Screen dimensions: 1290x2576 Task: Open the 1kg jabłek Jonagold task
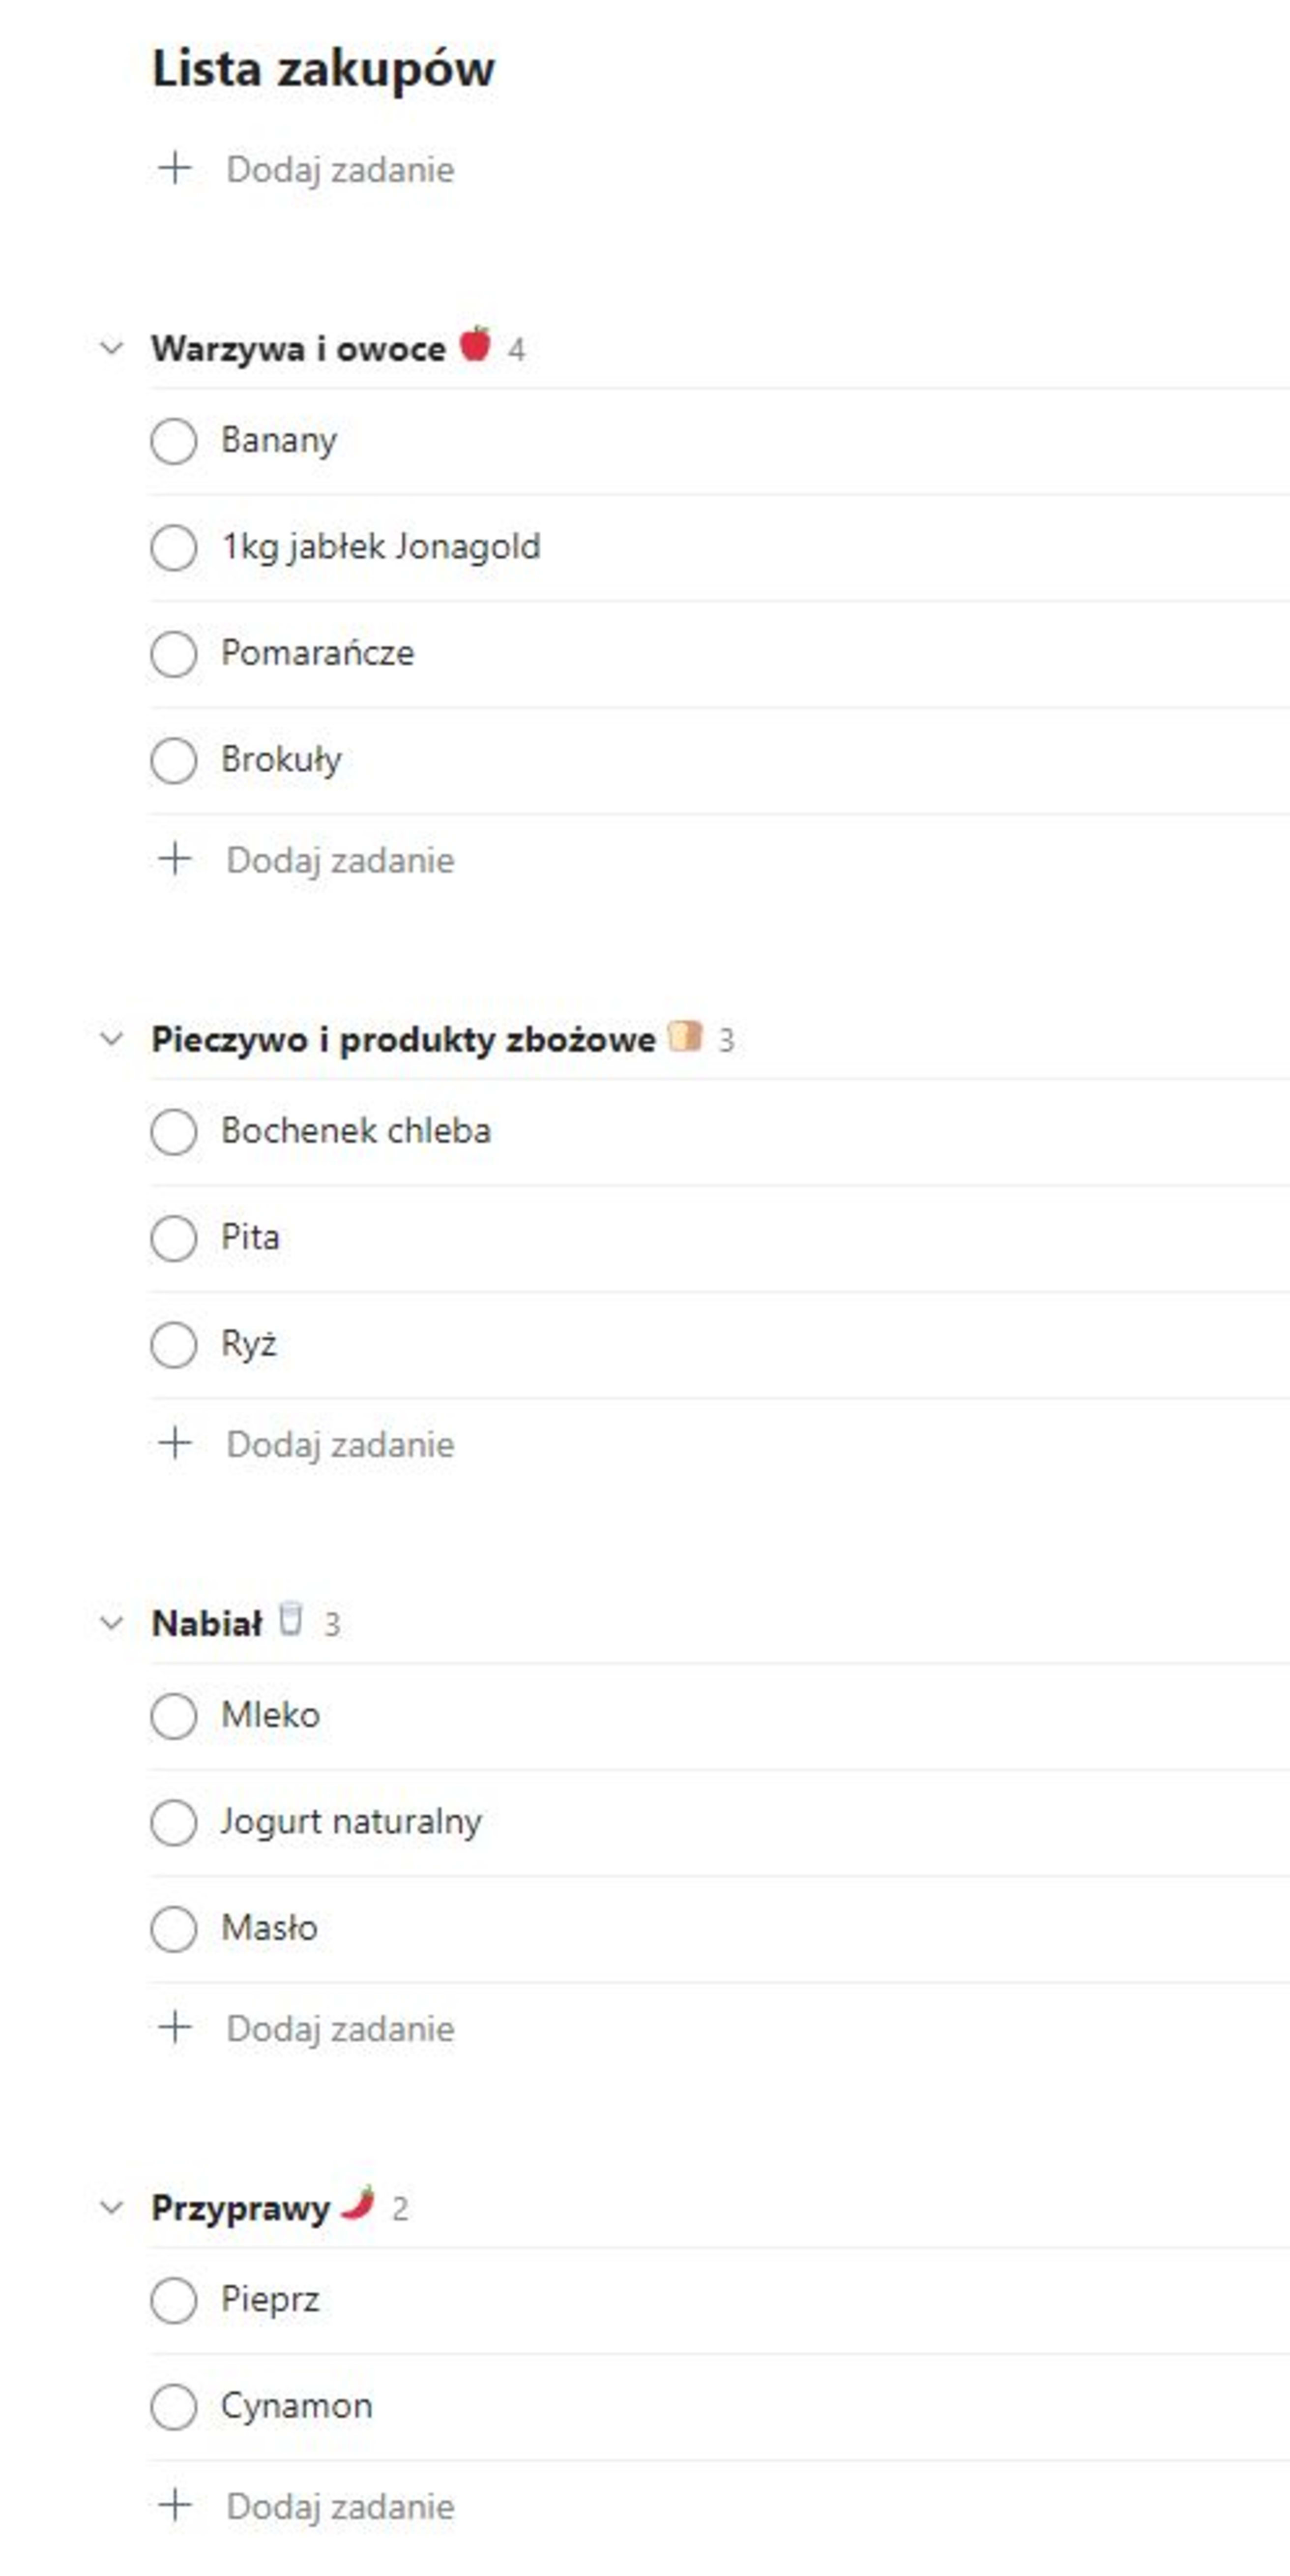tap(381, 547)
